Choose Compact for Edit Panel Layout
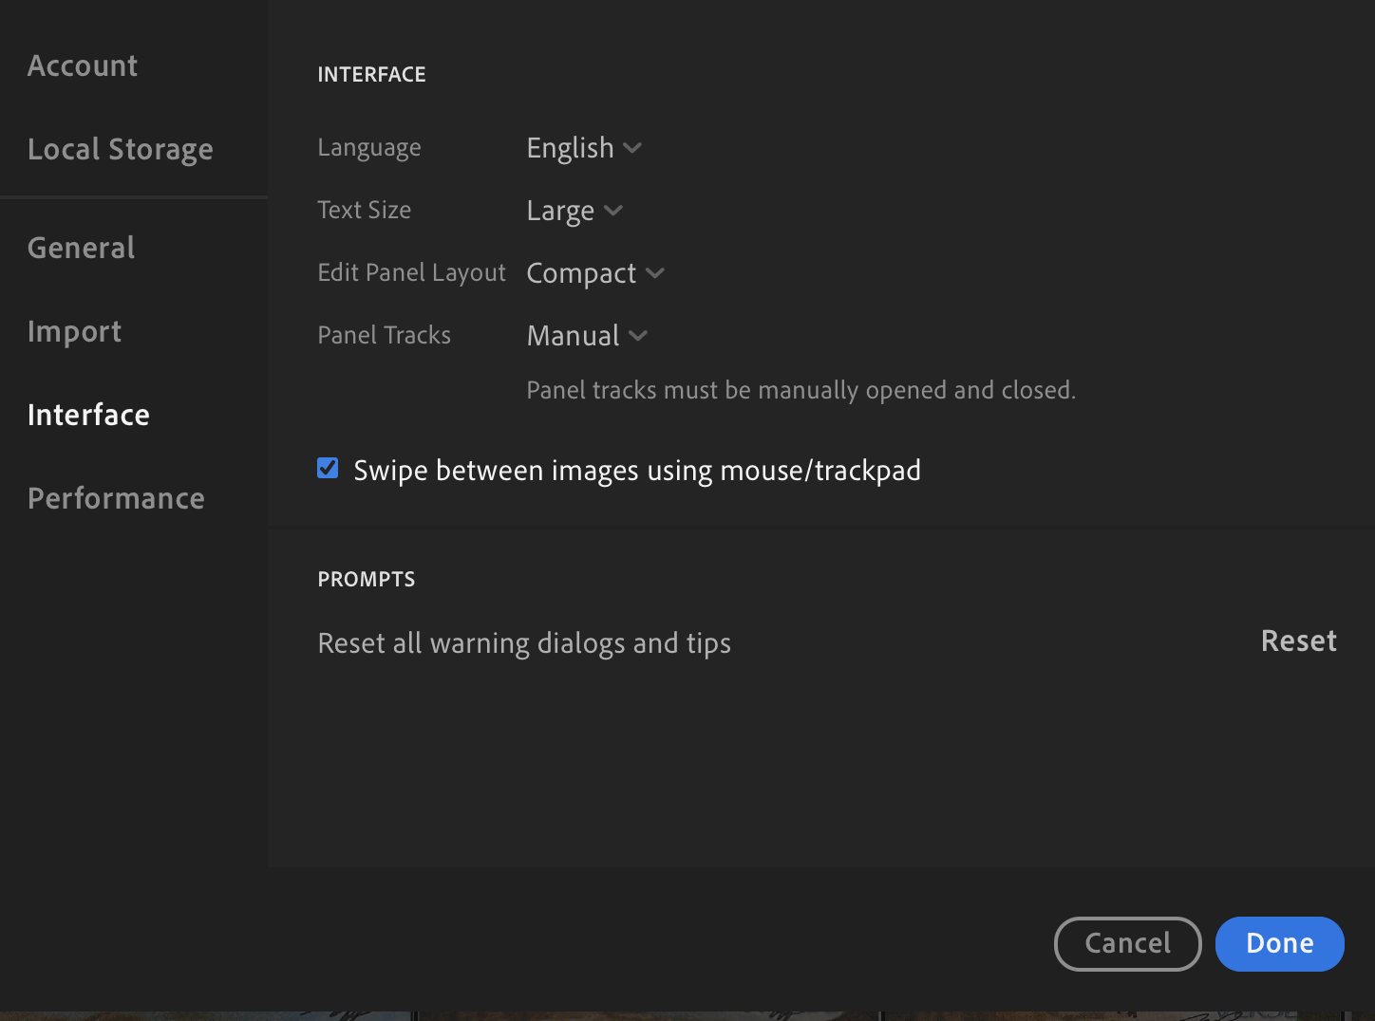Viewport: 1375px width, 1021px height. pyautogui.click(x=581, y=273)
